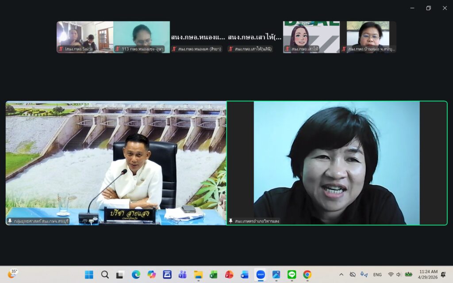Open Microsoft Teams taskbar icon
This screenshot has width=453, height=283.
182,275
